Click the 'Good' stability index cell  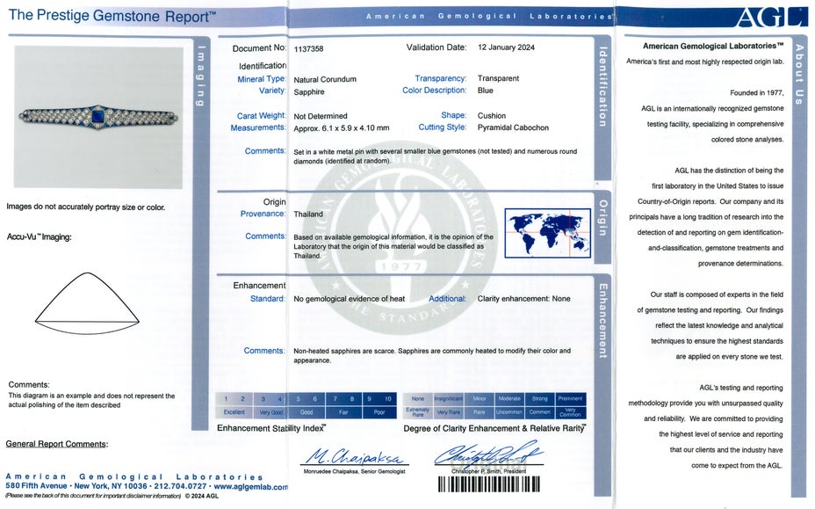[x=307, y=412]
